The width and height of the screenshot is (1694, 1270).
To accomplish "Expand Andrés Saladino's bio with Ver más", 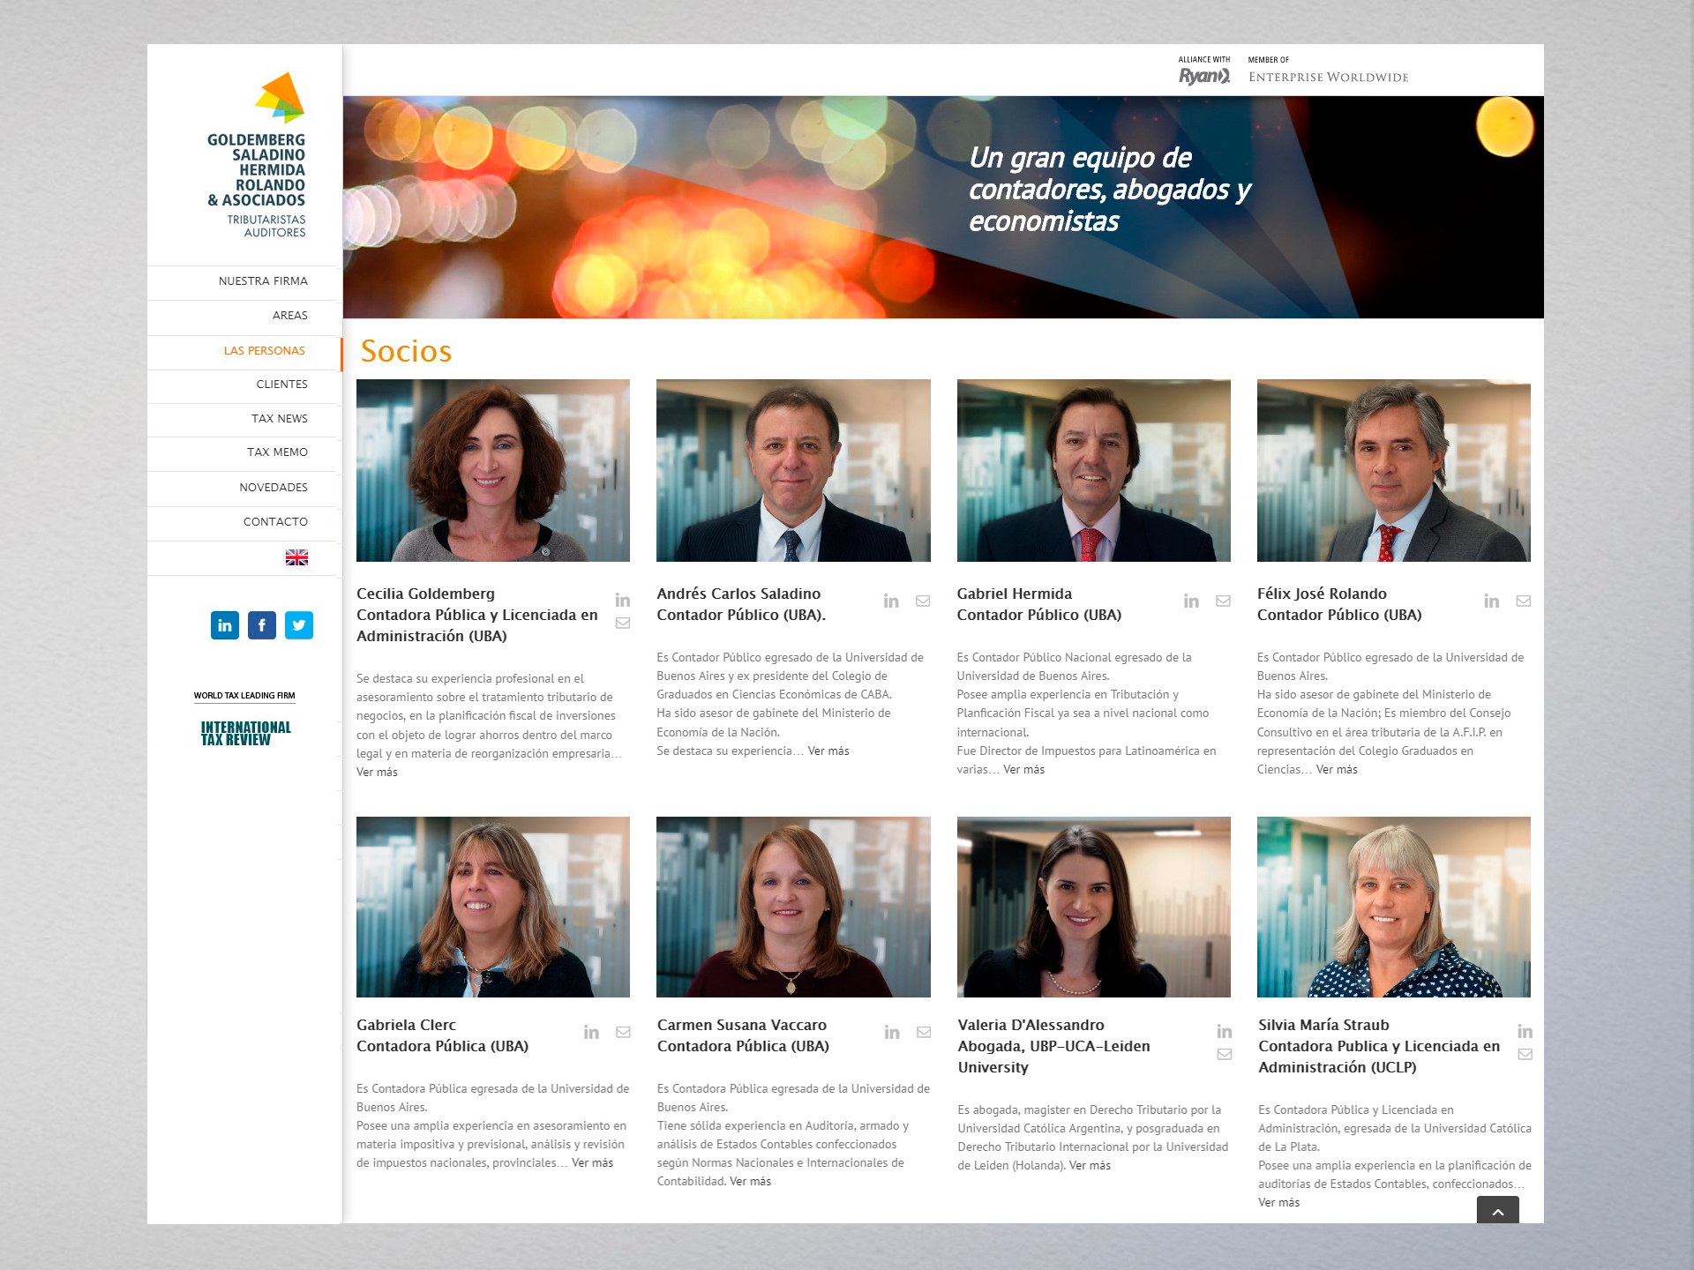I will [828, 751].
